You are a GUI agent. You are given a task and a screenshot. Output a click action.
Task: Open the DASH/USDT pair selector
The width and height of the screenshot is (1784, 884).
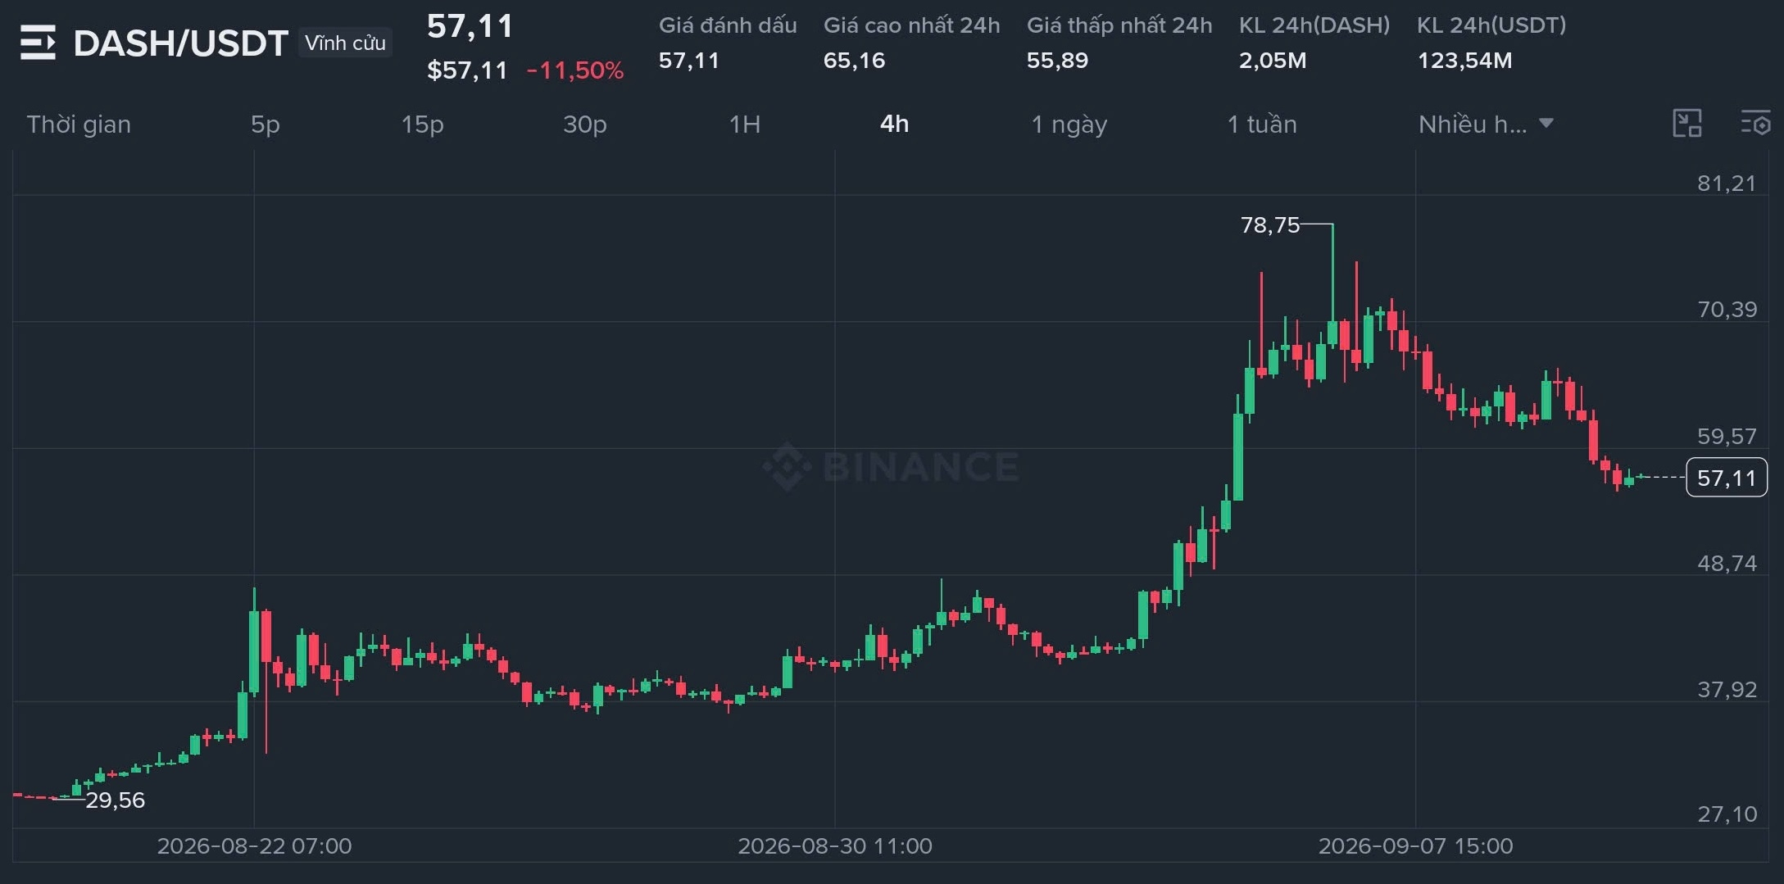180,43
